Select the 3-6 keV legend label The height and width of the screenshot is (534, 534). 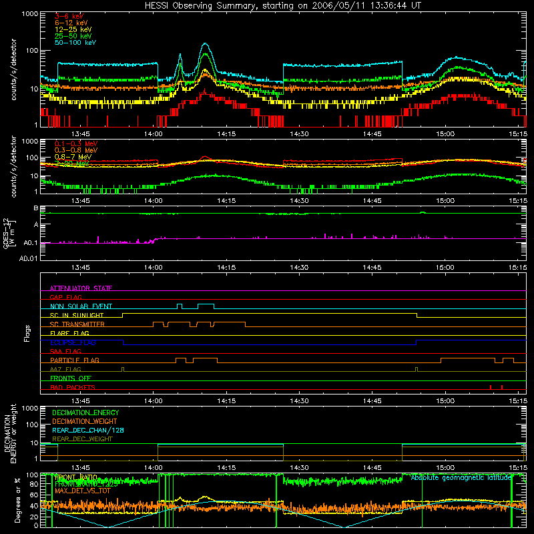pyautogui.click(x=69, y=16)
